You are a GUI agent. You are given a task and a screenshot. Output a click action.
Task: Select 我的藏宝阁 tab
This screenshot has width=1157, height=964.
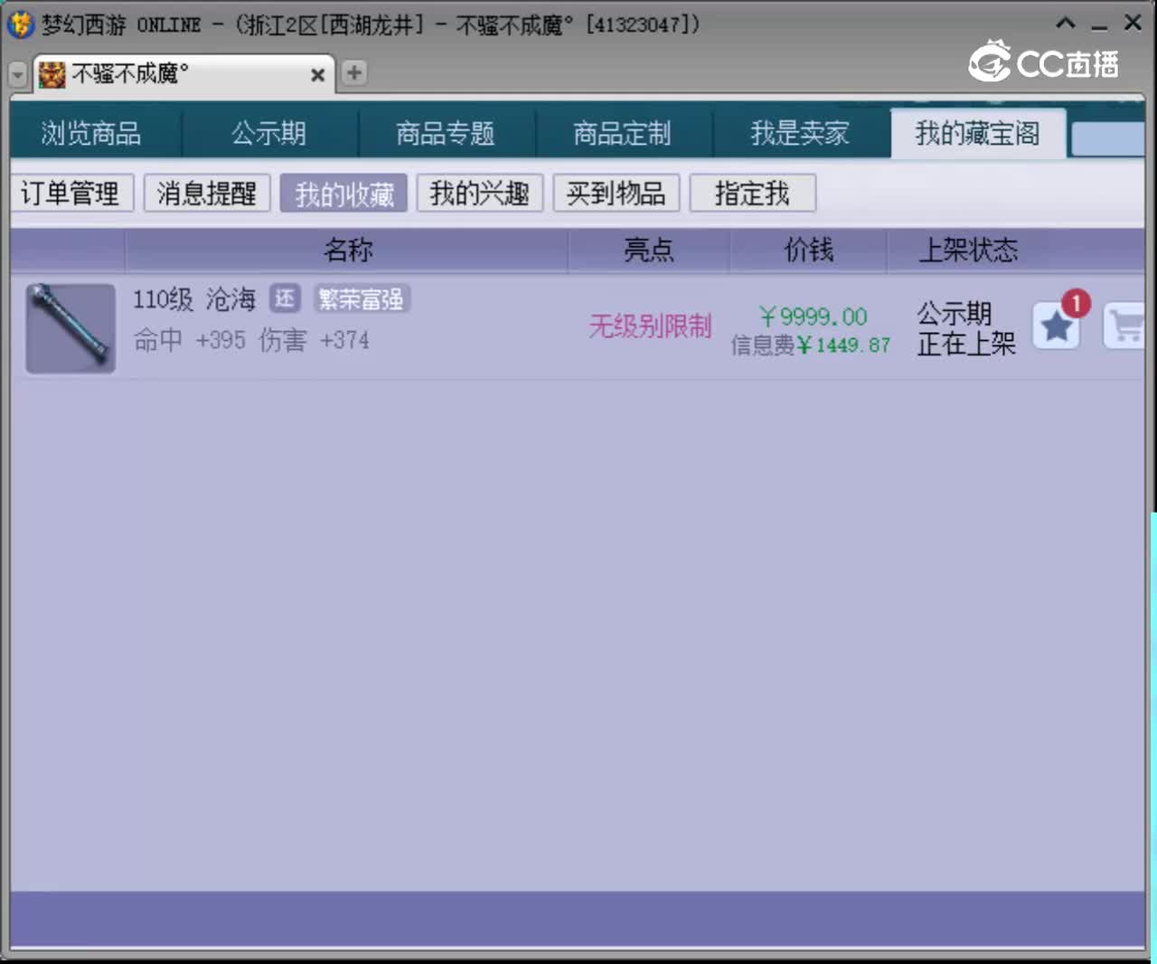(x=978, y=134)
